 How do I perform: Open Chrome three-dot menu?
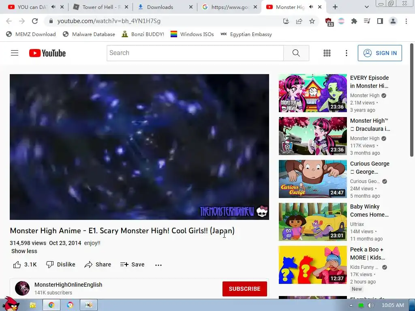point(406,21)
